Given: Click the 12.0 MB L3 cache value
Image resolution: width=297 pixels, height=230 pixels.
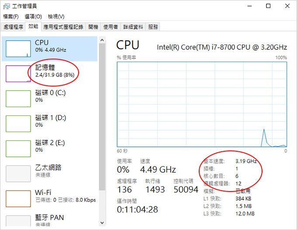Looking at the screenshot, I should [245, 214].
